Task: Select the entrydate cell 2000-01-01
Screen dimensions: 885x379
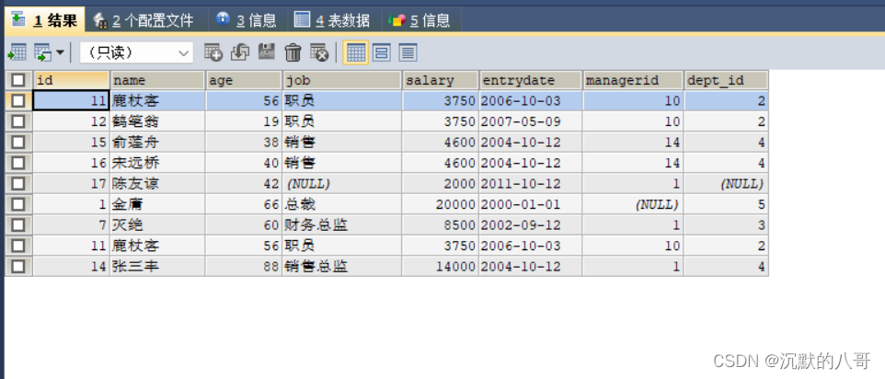Action: pos(531,204)
